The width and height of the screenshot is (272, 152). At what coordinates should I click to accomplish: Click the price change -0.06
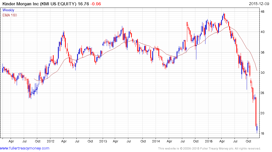(96, 4)
